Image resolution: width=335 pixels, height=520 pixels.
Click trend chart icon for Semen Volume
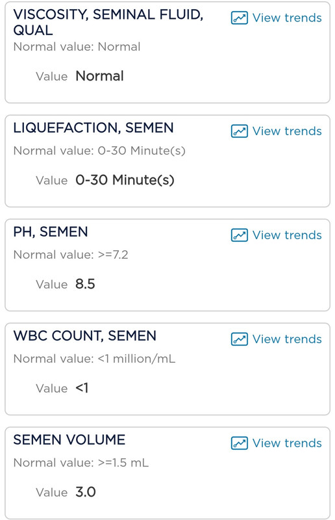tap(239, 443)
